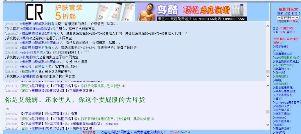Select 所有人 in the user list

[x=278, y=43]
